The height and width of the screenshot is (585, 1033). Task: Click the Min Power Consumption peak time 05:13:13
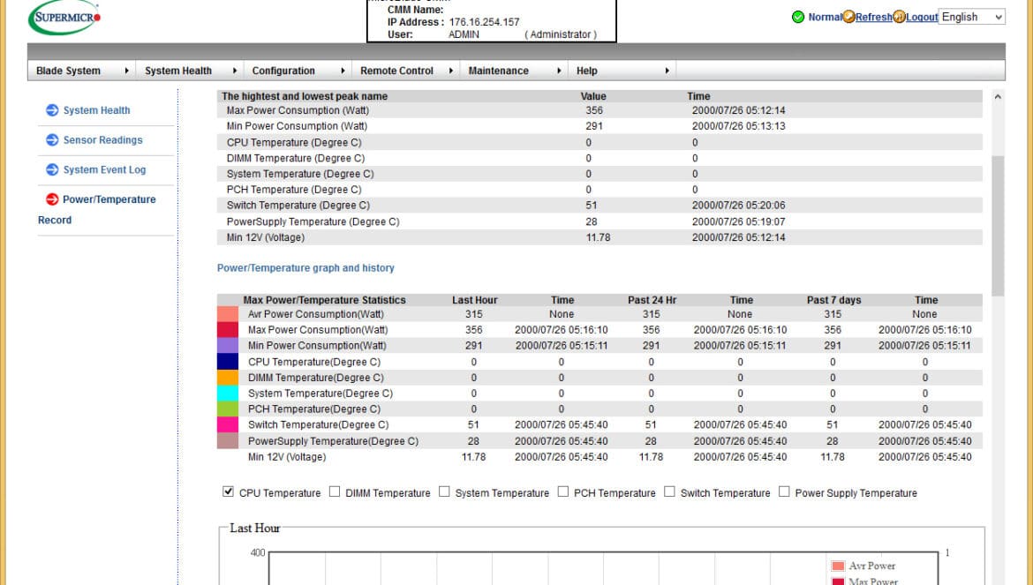(x=738, y=126)
